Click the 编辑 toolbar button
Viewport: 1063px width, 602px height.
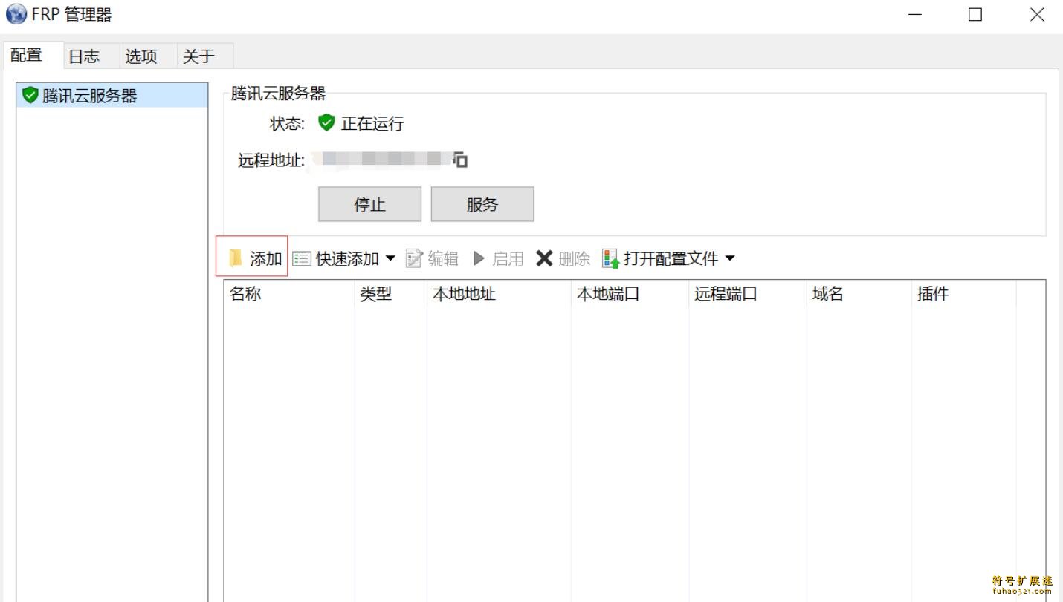(x=433, y=258)
